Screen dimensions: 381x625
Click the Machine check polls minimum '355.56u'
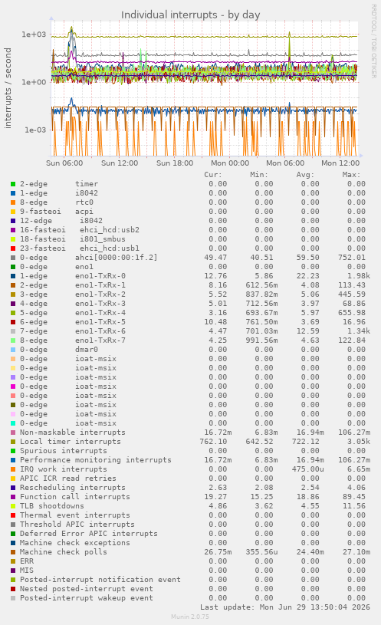[261, 552]
